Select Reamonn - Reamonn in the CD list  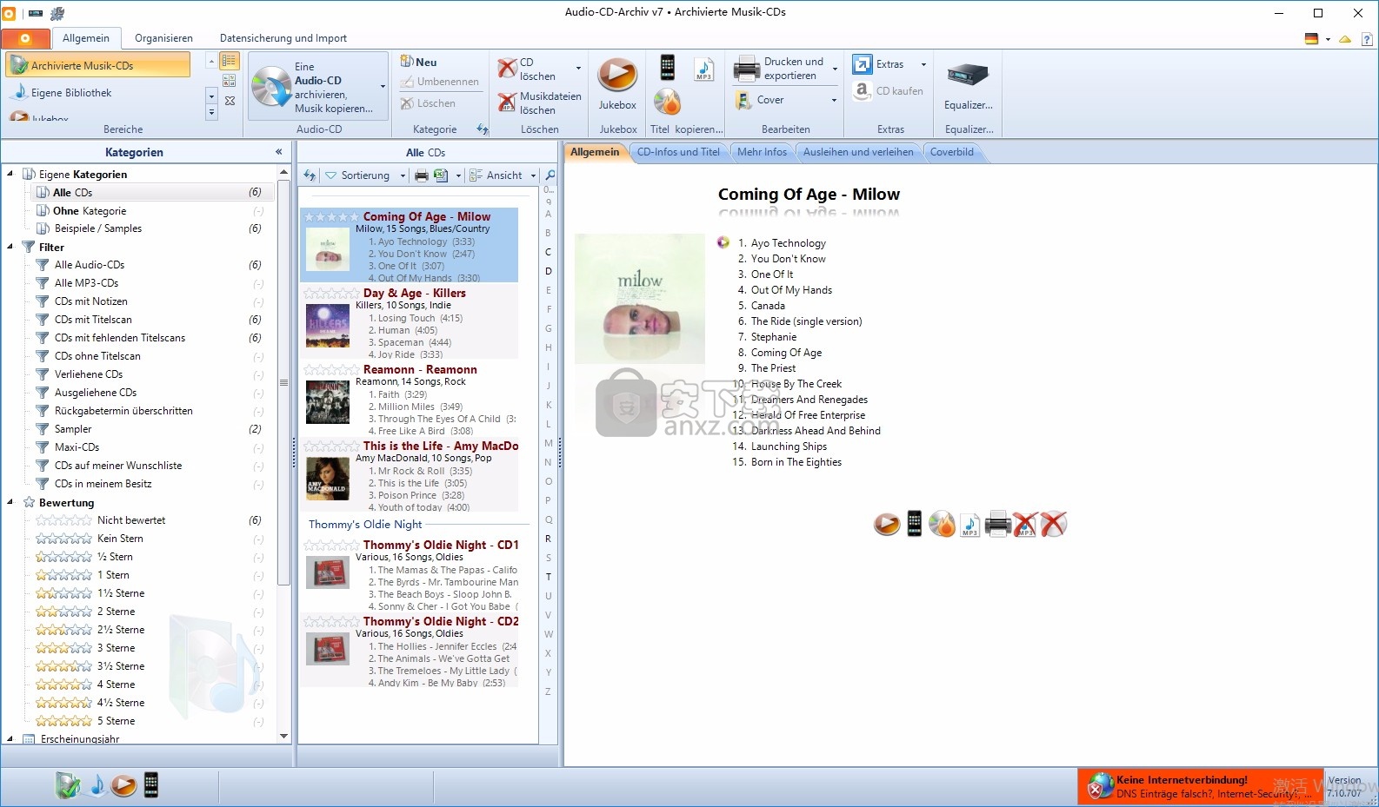tap(410, 400)
